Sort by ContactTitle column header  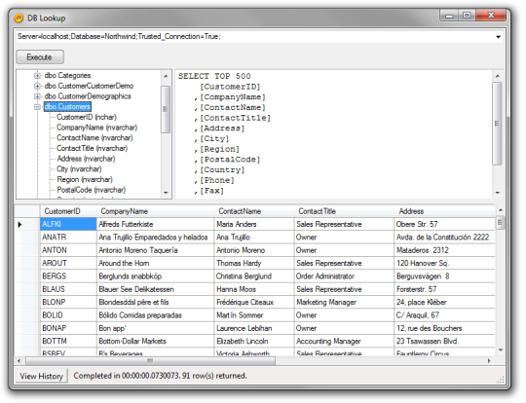(x=344, y=211)
